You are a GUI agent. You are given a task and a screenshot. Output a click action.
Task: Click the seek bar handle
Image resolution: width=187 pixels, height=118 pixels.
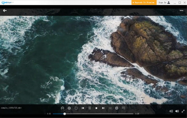click(65, 114)
